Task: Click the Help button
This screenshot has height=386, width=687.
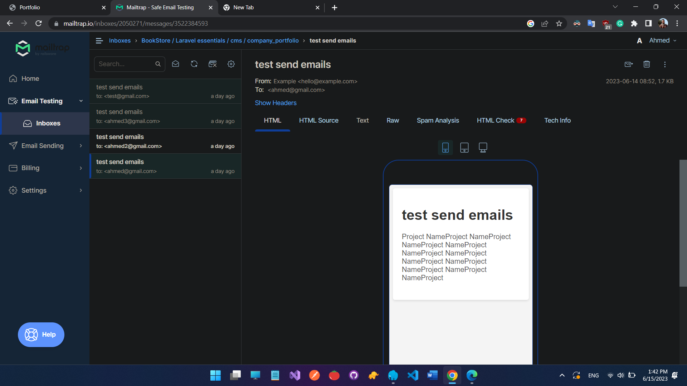Action: (x=41, y=335)
